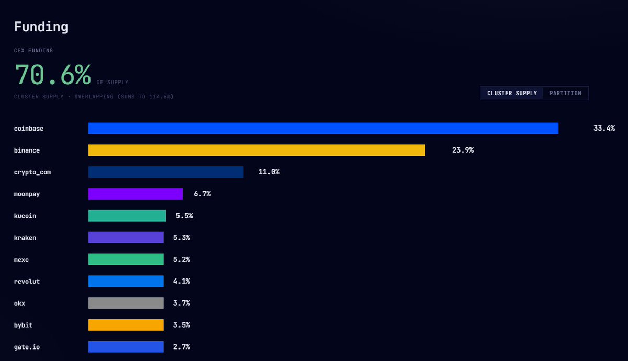
Task: Click the Funding heading
Action: 41,27
